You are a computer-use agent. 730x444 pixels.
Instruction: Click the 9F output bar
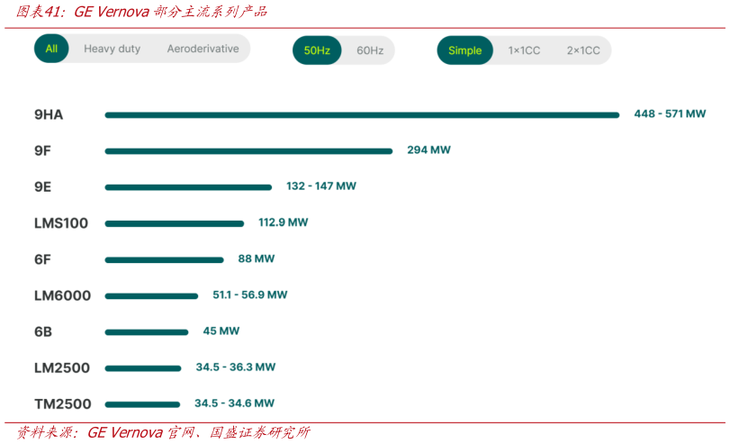[x=248, y=151]
